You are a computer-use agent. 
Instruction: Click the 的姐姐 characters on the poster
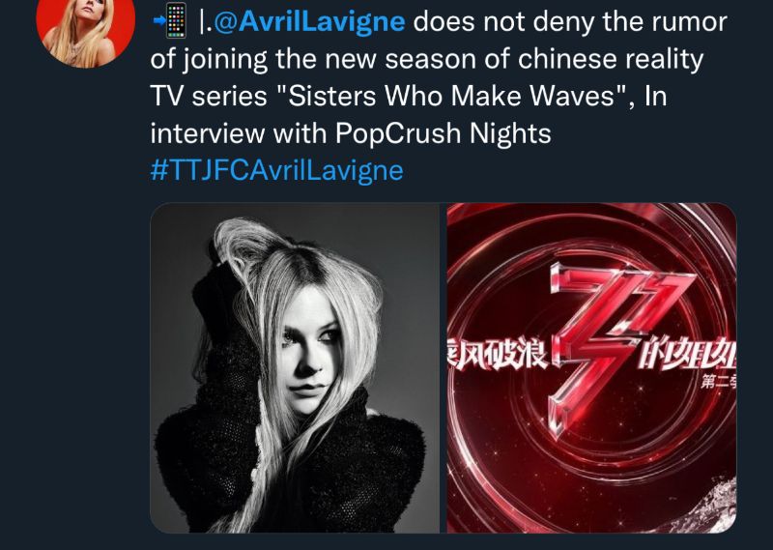pos(686,354)
